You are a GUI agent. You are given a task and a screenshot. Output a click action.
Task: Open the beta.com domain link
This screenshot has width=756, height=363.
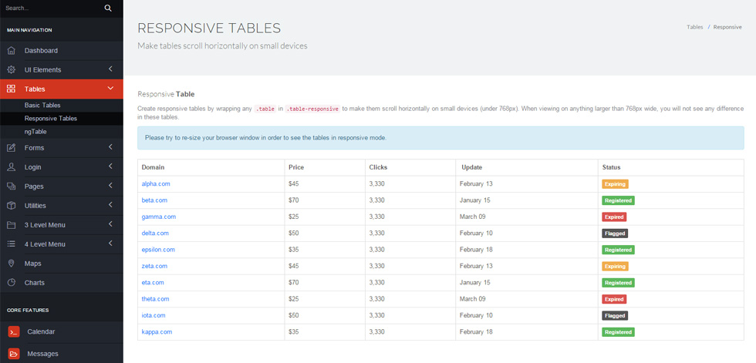154,200
